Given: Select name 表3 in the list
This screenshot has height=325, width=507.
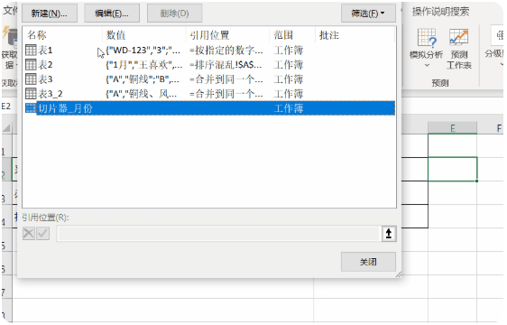Looking at the screenshot, I should (x=45, y=79).
